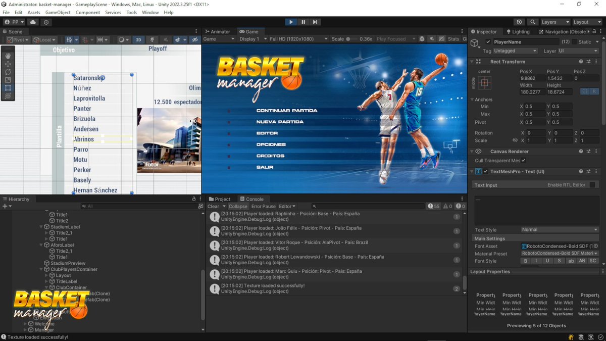The image size is (606, 341).
Task: Open Rect Transform help icon
Action: [581, 62]
